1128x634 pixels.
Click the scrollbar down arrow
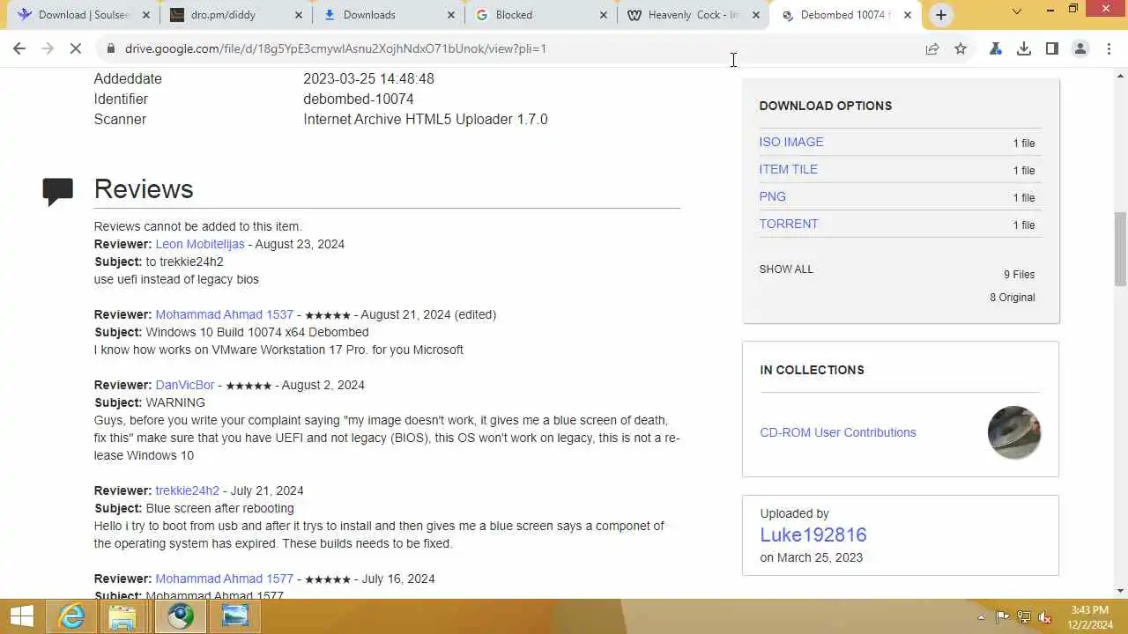[x=1120, y=591]
